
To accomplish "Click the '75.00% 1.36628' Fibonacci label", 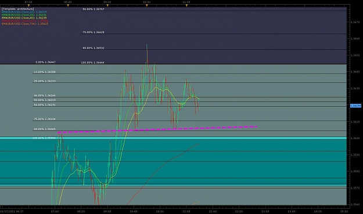I will (x=94, y=32).
